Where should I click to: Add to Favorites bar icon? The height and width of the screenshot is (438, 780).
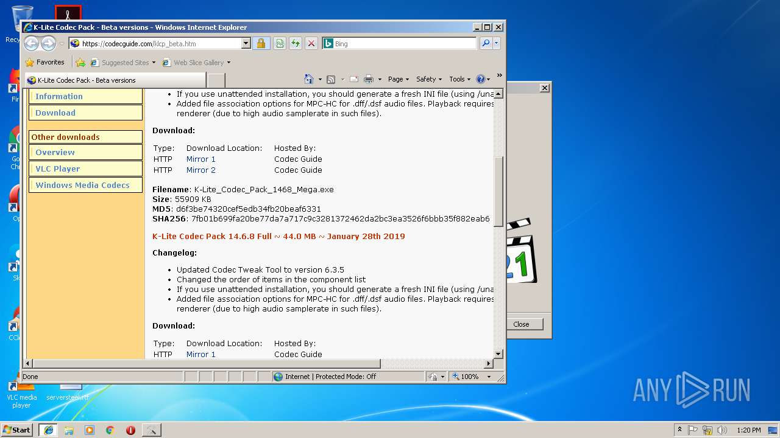[x=80, y=62]
